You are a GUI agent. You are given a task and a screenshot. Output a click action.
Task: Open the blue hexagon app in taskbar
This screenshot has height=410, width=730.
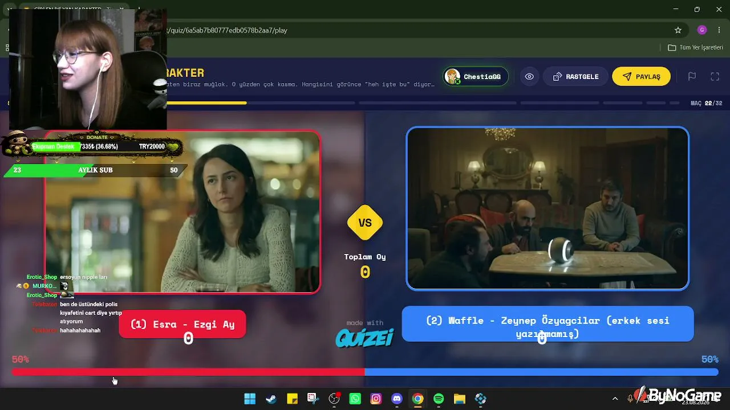(481, 399)
